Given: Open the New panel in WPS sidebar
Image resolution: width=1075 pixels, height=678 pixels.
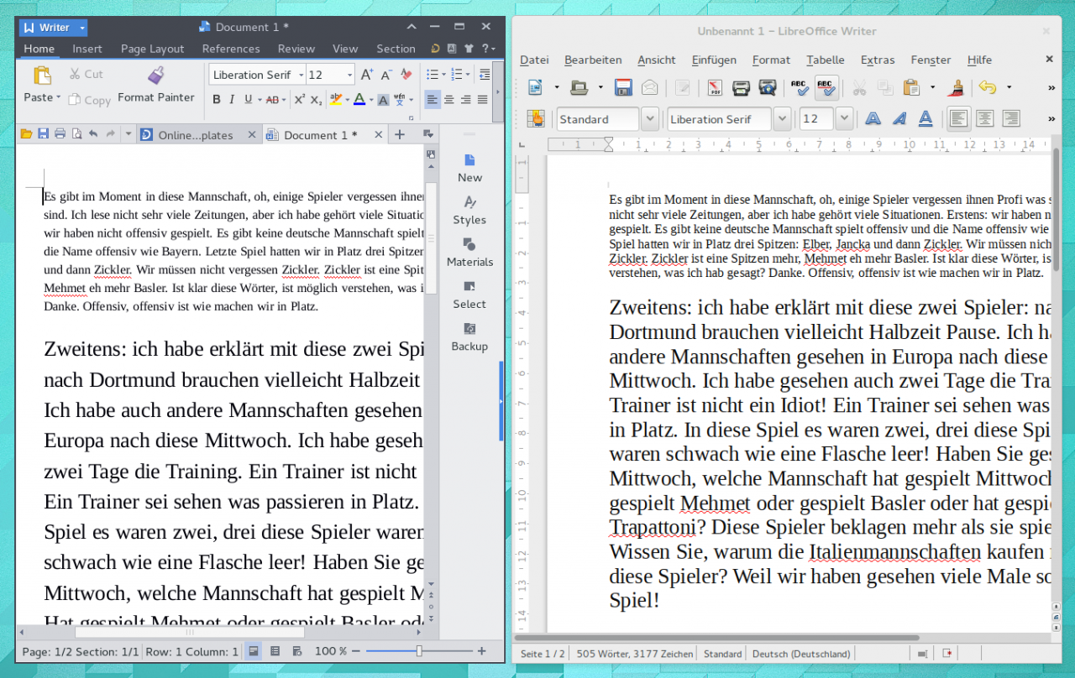Looking at the screenshot, I should pyautogui.click(x=469, y=168).
